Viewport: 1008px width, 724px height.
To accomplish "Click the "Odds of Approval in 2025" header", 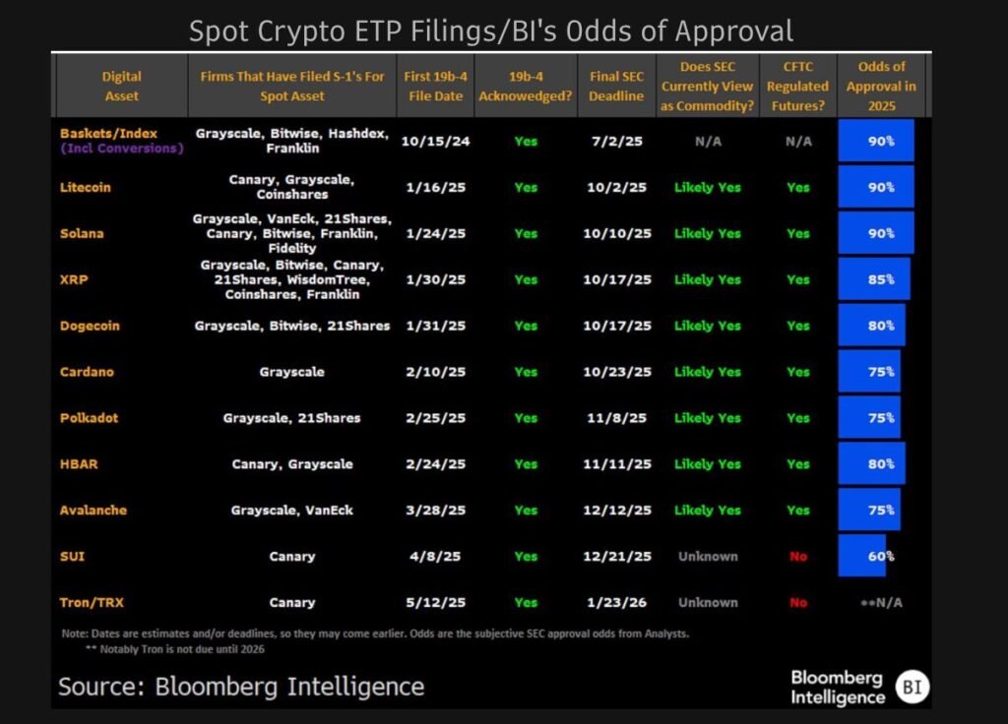I will click(883, 86).
